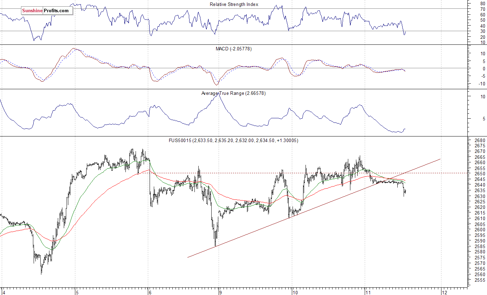Click date label 11 on time axis
The width and height of the screenshot is (487, 295).
368,292
